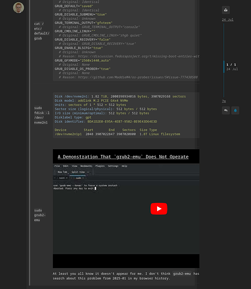The image size is (251, 289).
Task: Click the 7m last-reply time link
Action: [224, 101]
